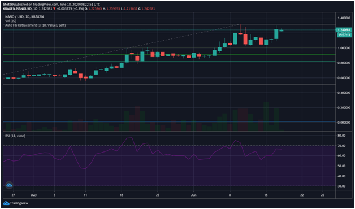The height and width of the screenshot is (209, 355).
Task: Click the current price tag 1.242681
Action: [x=344, y=30]
